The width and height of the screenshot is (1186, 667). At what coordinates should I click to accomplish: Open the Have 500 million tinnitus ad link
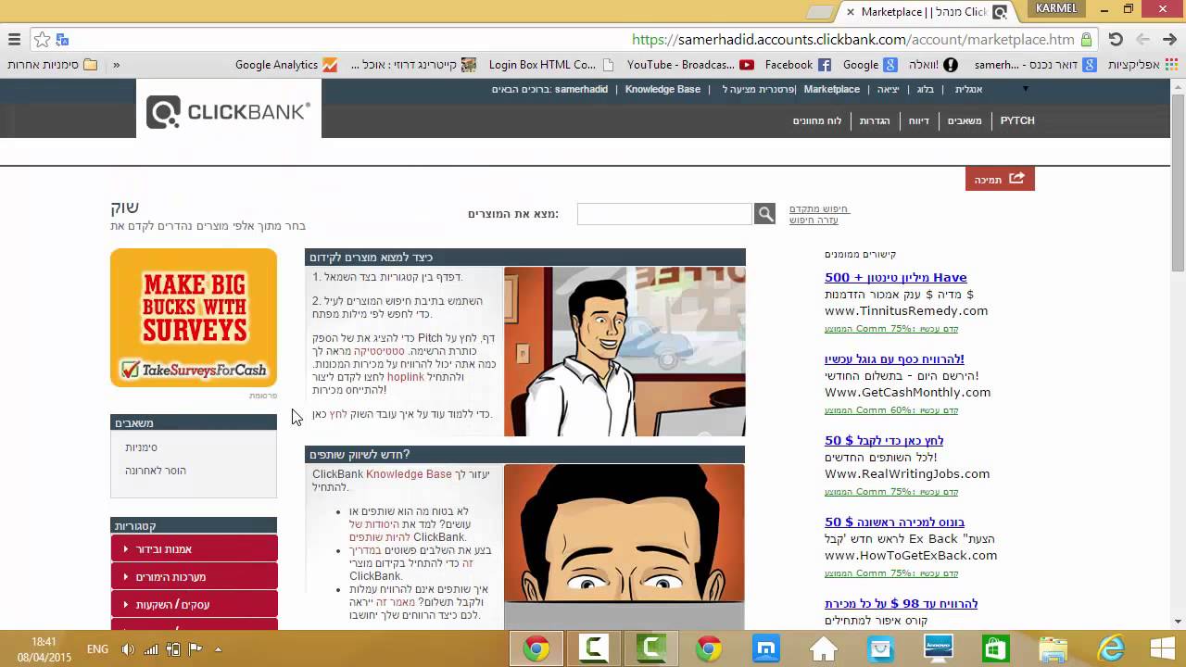[895, 277]
